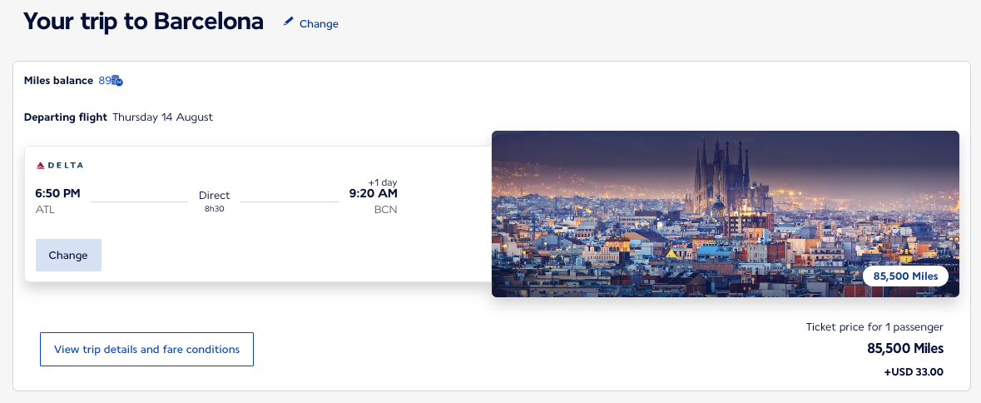981x403 pixels.
Task: Click the Your trip to Barcelona heading
Action: point(143,22)
